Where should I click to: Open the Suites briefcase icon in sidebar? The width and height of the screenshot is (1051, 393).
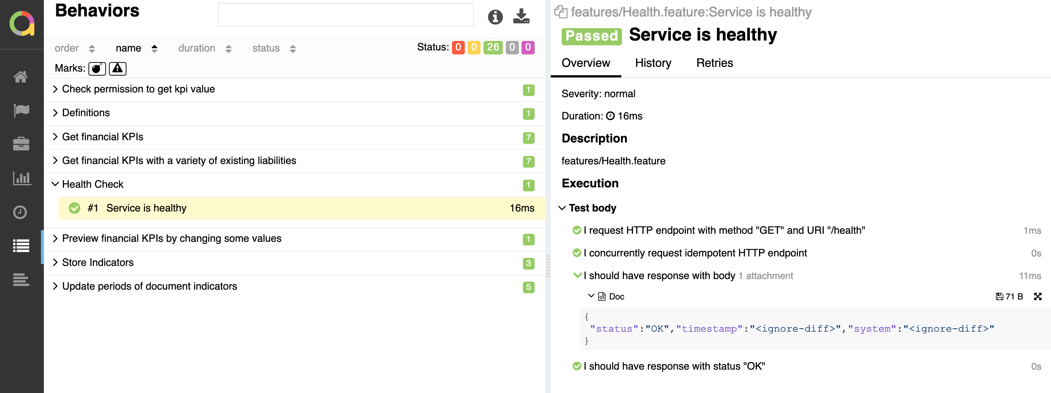click(21, 144)
